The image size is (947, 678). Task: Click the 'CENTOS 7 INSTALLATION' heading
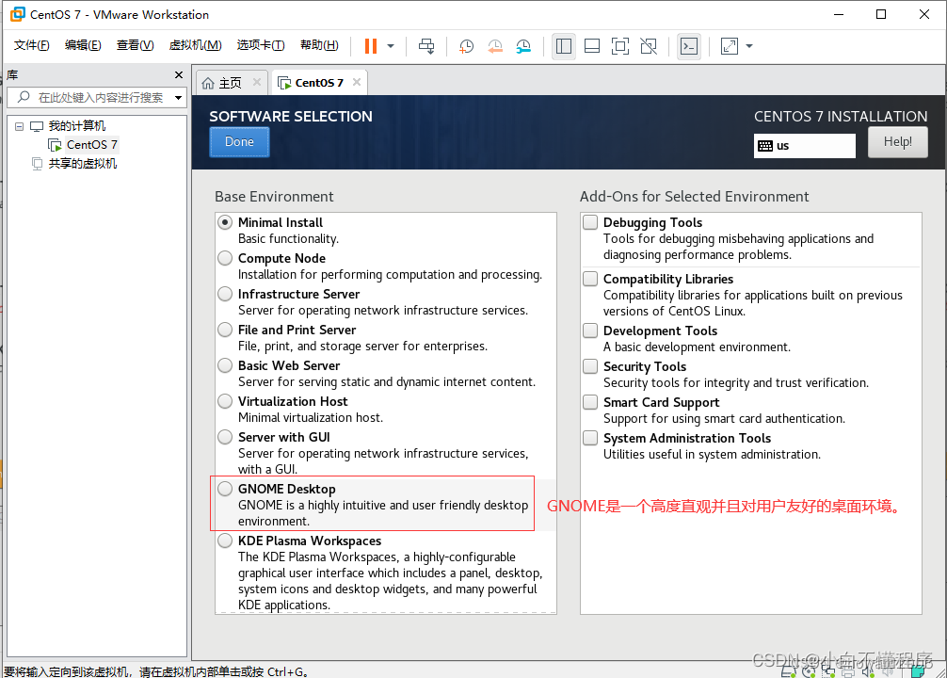[841, 117]
